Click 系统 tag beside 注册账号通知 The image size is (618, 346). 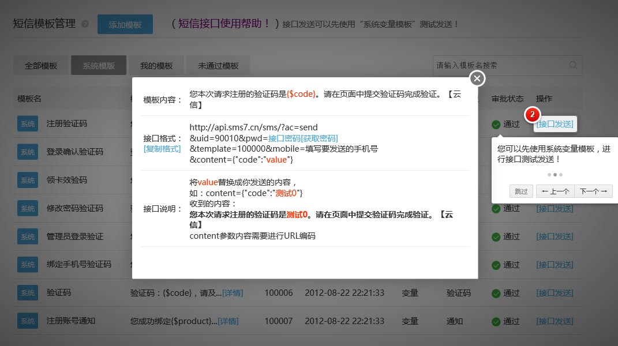tap(28, 321)
